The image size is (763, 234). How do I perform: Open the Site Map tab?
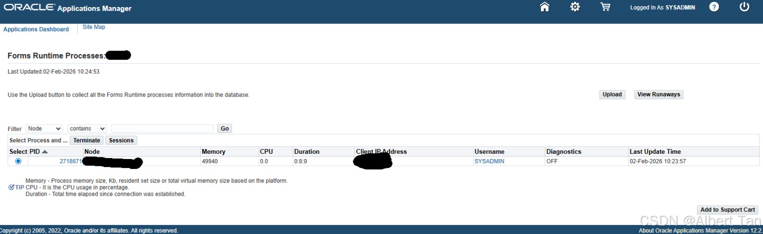tap(94, 27)
